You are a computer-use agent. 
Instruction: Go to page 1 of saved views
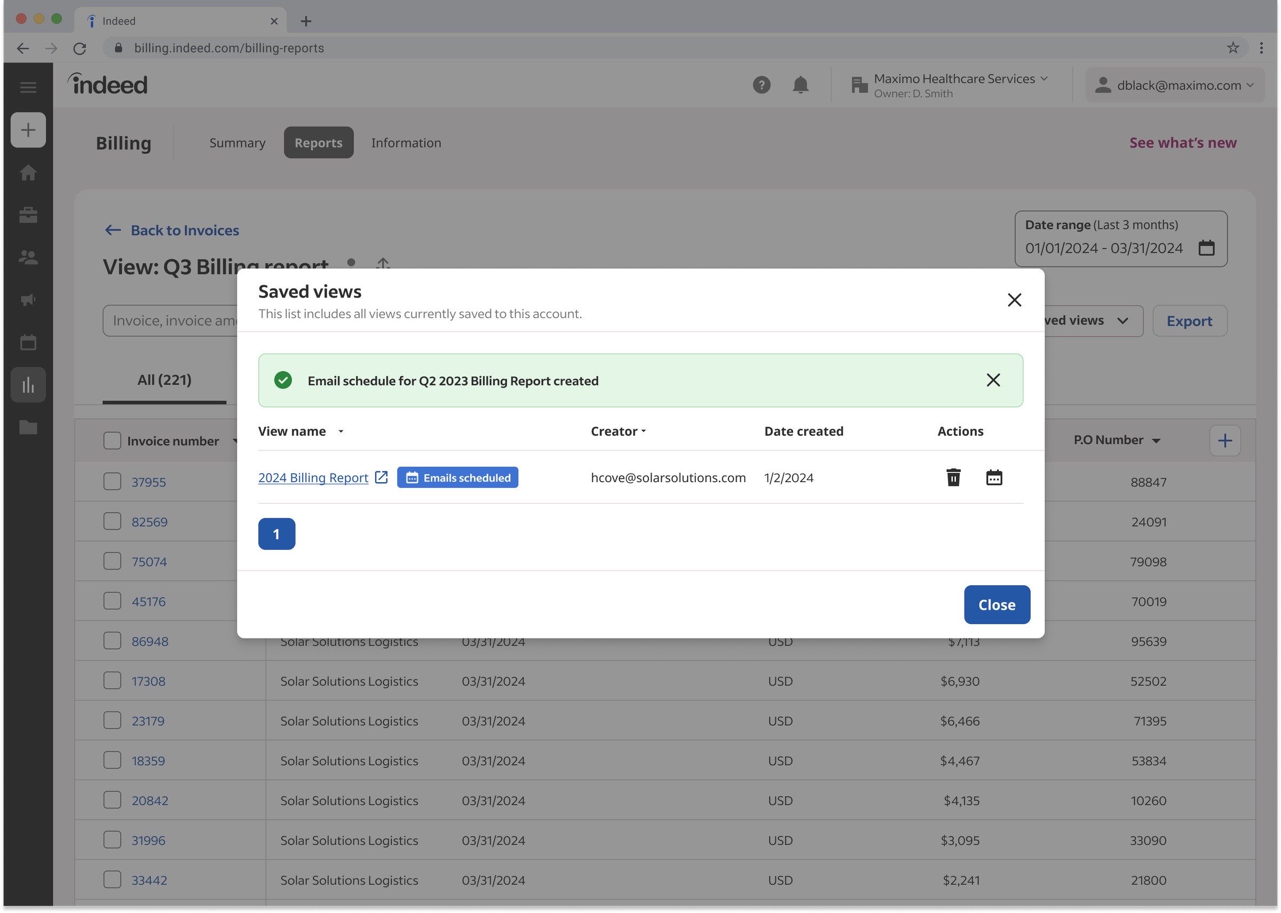pyautogui.click(x=276, y=533)
